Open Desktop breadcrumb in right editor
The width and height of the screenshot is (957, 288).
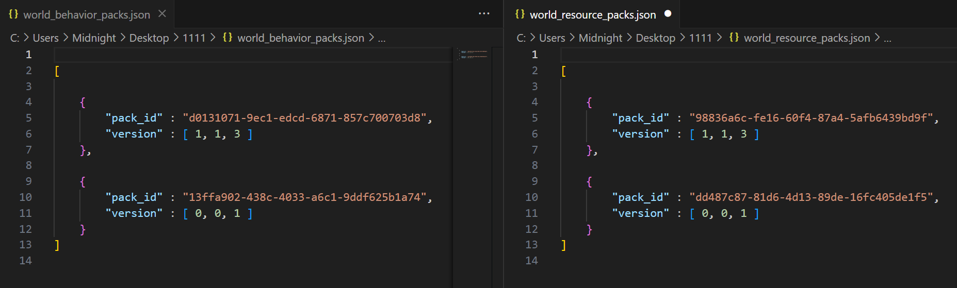click(656, 38)
